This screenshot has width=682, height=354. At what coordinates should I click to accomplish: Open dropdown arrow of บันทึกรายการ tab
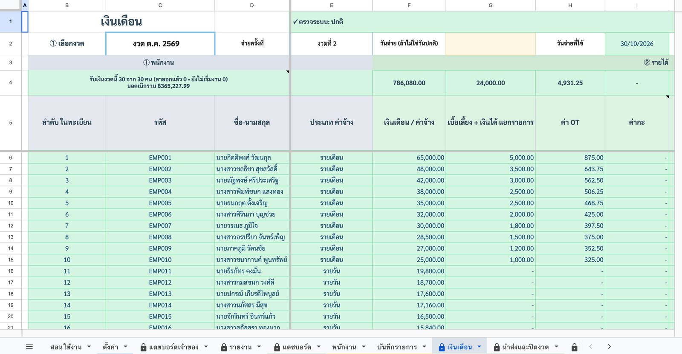point(424,347)
